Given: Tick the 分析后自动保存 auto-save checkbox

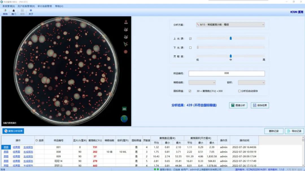Looking at the screenshot, I should (x=239, y=91).
